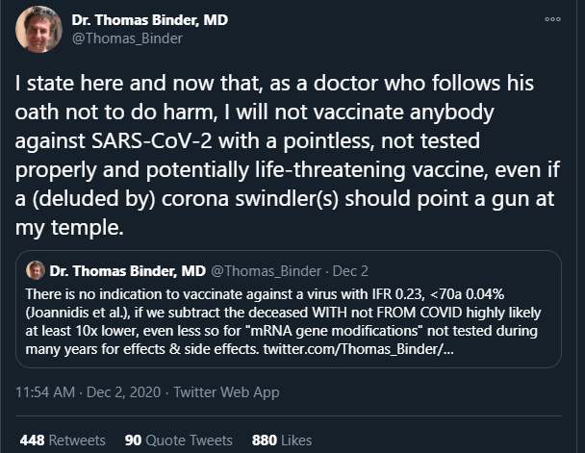Click the 11:54 AM · Dec 2, 2020 timestamp
The image size is (585, 453).
coord(89,392)
